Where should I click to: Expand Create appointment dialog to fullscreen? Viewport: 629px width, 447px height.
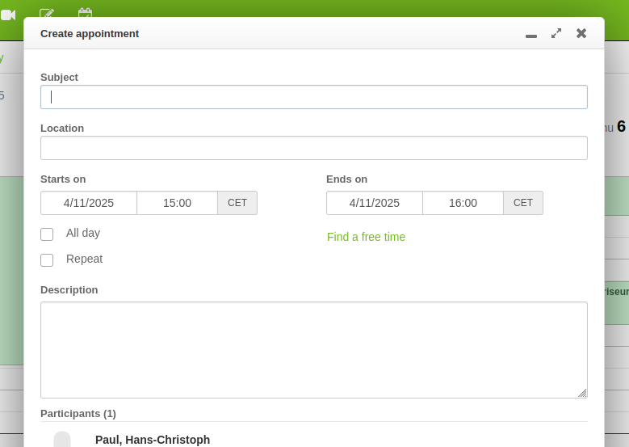(x=556, y=33)
